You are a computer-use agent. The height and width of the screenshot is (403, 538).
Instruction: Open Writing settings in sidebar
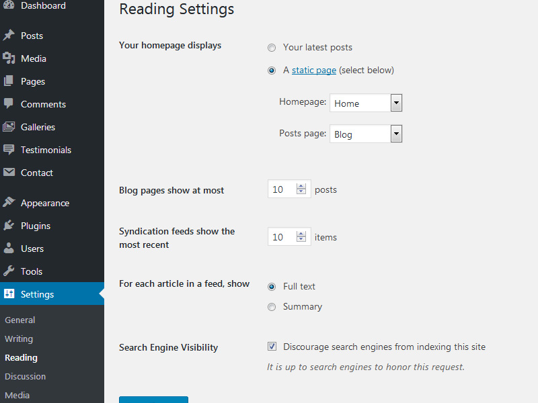(19, 339)
